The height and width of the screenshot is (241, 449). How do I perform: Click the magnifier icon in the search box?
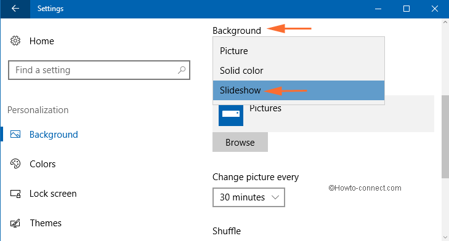182,70
